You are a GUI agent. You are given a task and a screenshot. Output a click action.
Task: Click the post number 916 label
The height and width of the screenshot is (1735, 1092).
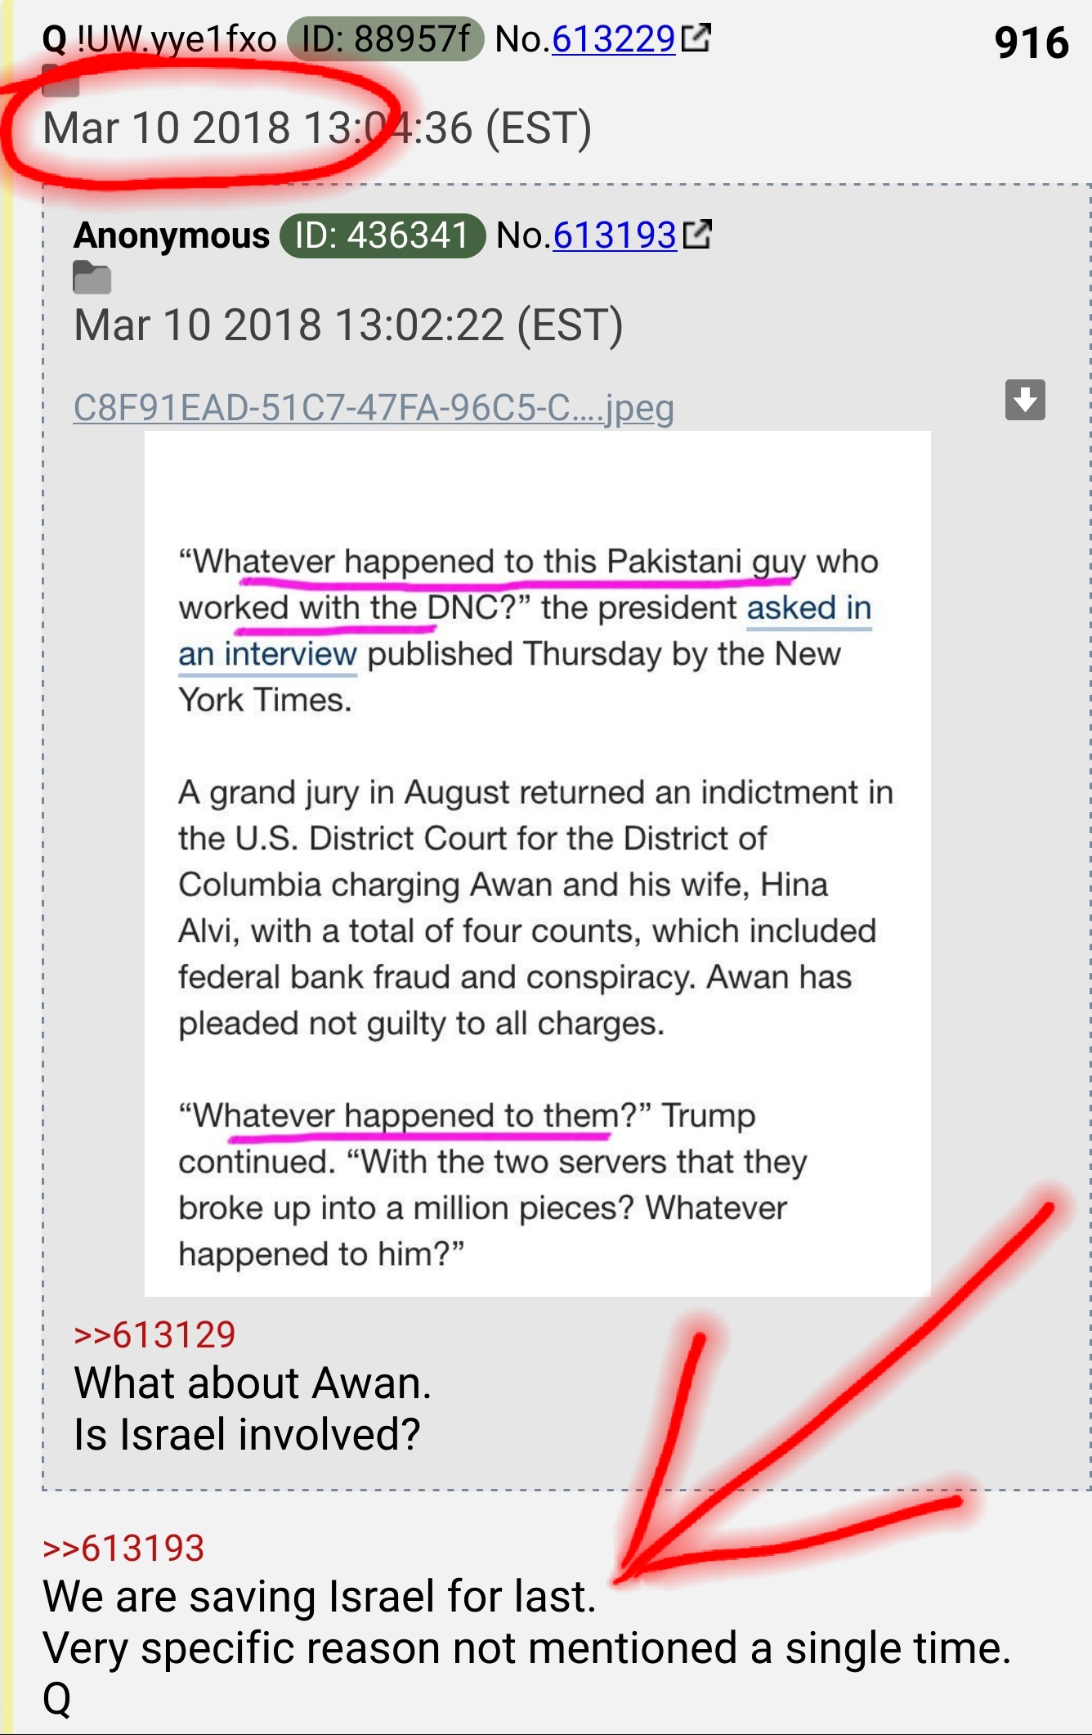tap(1032, 43)
